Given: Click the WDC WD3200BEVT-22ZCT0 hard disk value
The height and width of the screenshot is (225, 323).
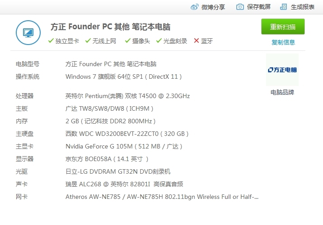Looking at the screenshot, I should [x=127, y=134].
